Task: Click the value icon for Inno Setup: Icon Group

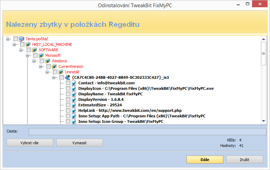Action: point(74,121)
